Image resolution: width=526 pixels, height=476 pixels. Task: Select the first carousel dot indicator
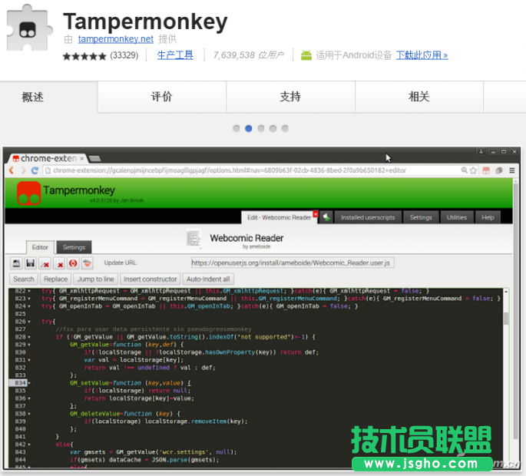[237, 128]
